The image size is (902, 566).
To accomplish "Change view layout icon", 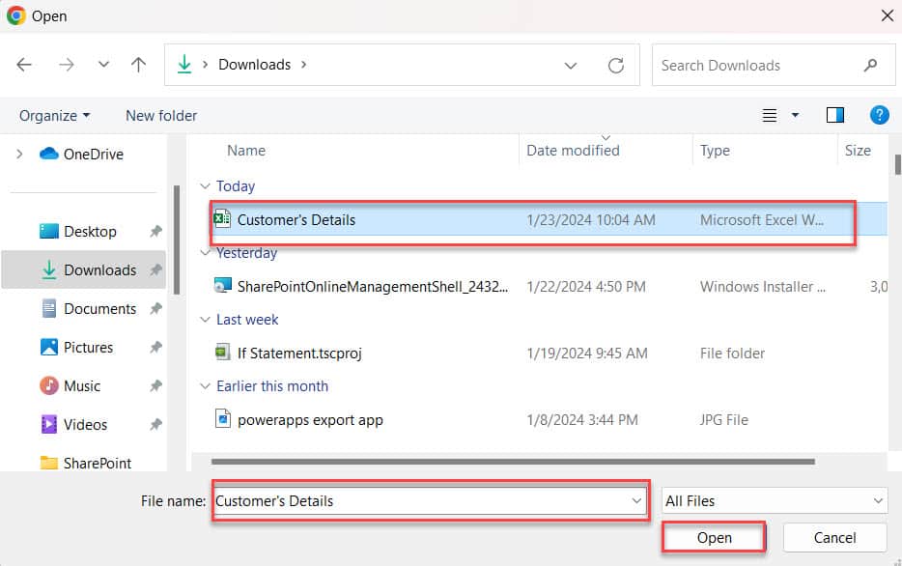I will [x=769, y=116].
